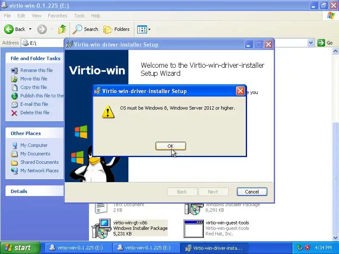Click the Publish globe icon
This screenshot has height=254, width=339.
coord(14,96)
